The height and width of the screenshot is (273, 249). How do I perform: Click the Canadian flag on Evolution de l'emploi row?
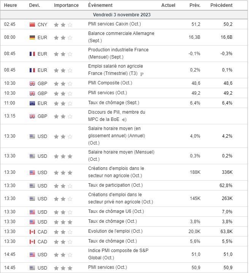pos(32,232)
